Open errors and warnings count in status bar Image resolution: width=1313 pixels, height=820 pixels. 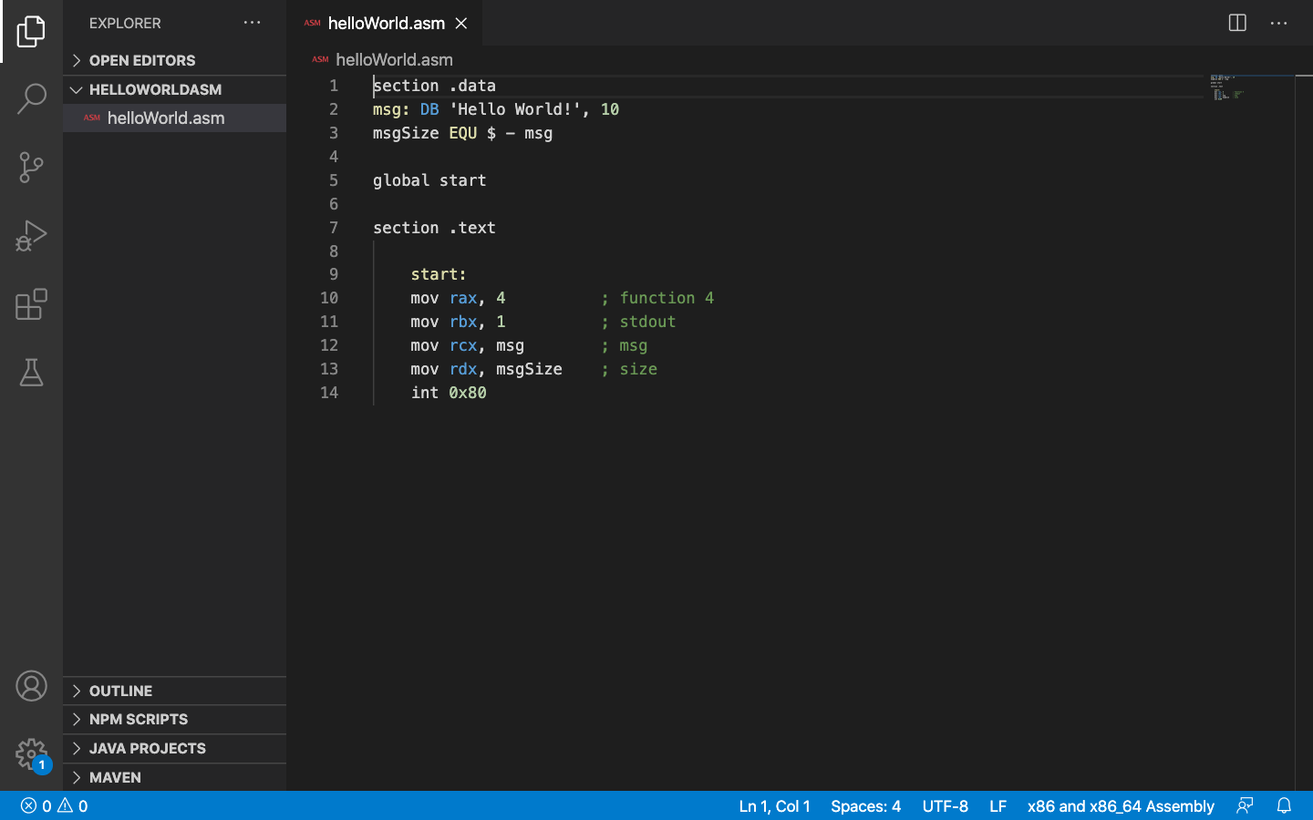pyautogui.click(x=55, y=805)
